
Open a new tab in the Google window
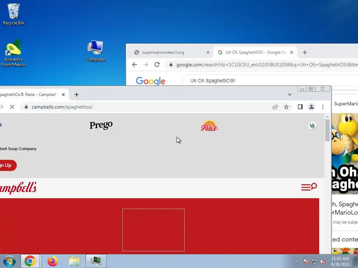(305, 52)
